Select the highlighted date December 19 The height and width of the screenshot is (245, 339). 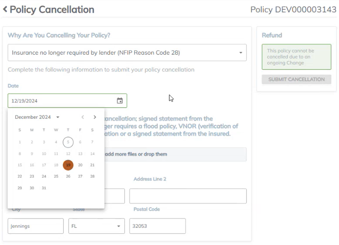coord(68,165)
